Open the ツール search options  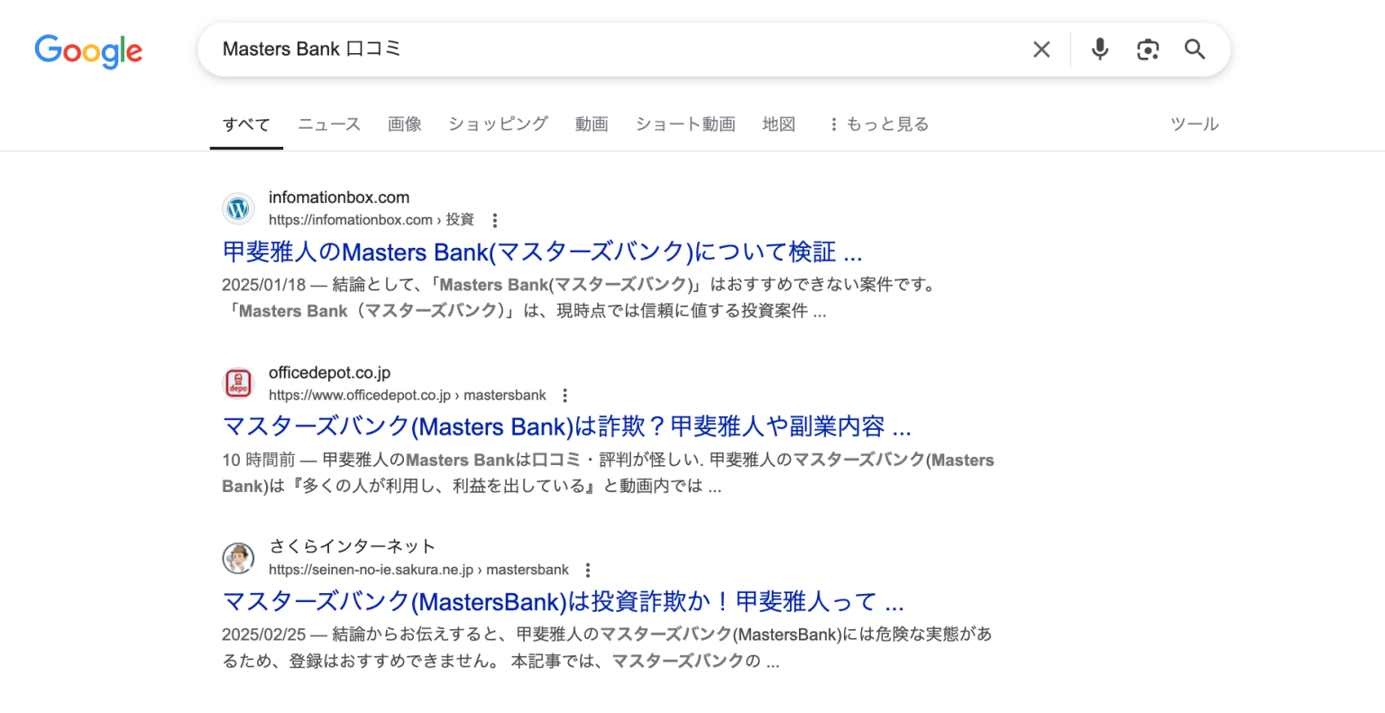(x=1195, y=123)
